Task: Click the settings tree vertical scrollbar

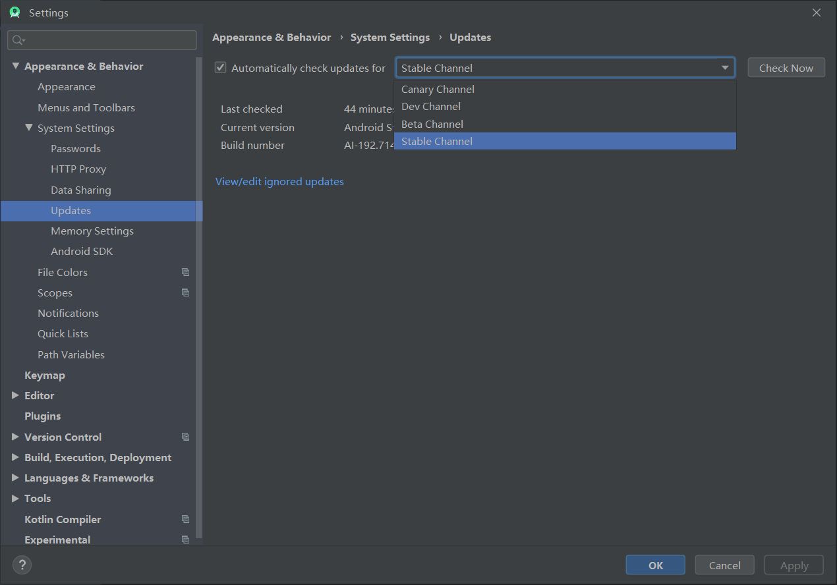Action: pos(200,296)
